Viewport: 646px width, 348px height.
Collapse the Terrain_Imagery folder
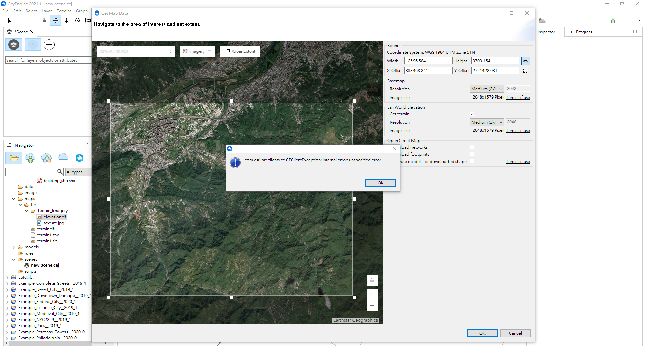[x=27, y=211]
